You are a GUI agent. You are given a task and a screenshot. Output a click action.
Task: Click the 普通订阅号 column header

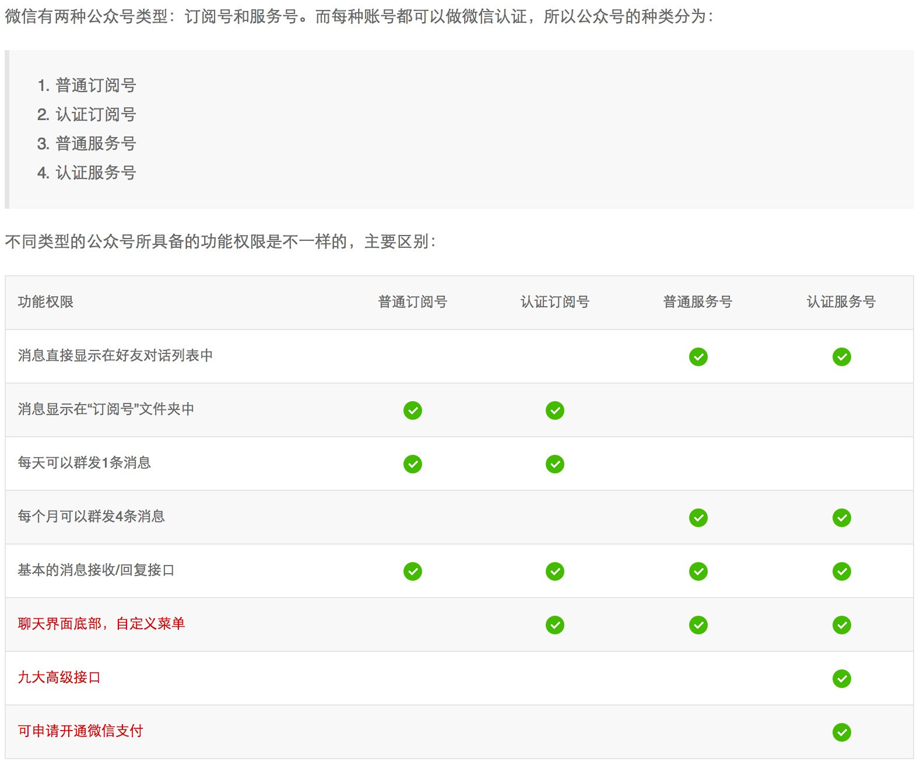412,302
